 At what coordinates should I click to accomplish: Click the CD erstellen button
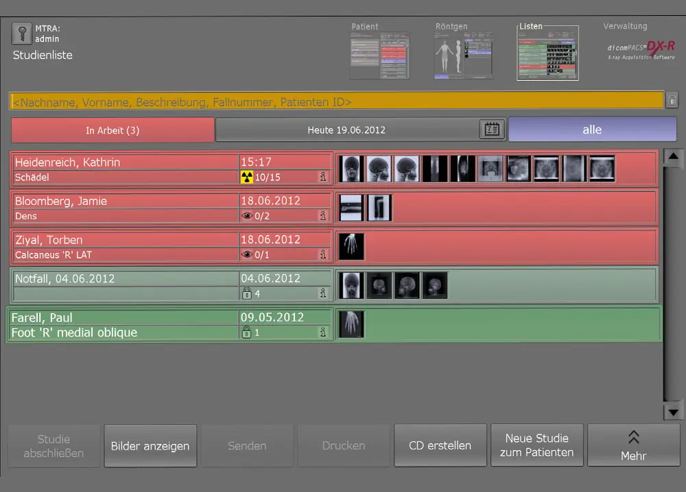[440, 445]
